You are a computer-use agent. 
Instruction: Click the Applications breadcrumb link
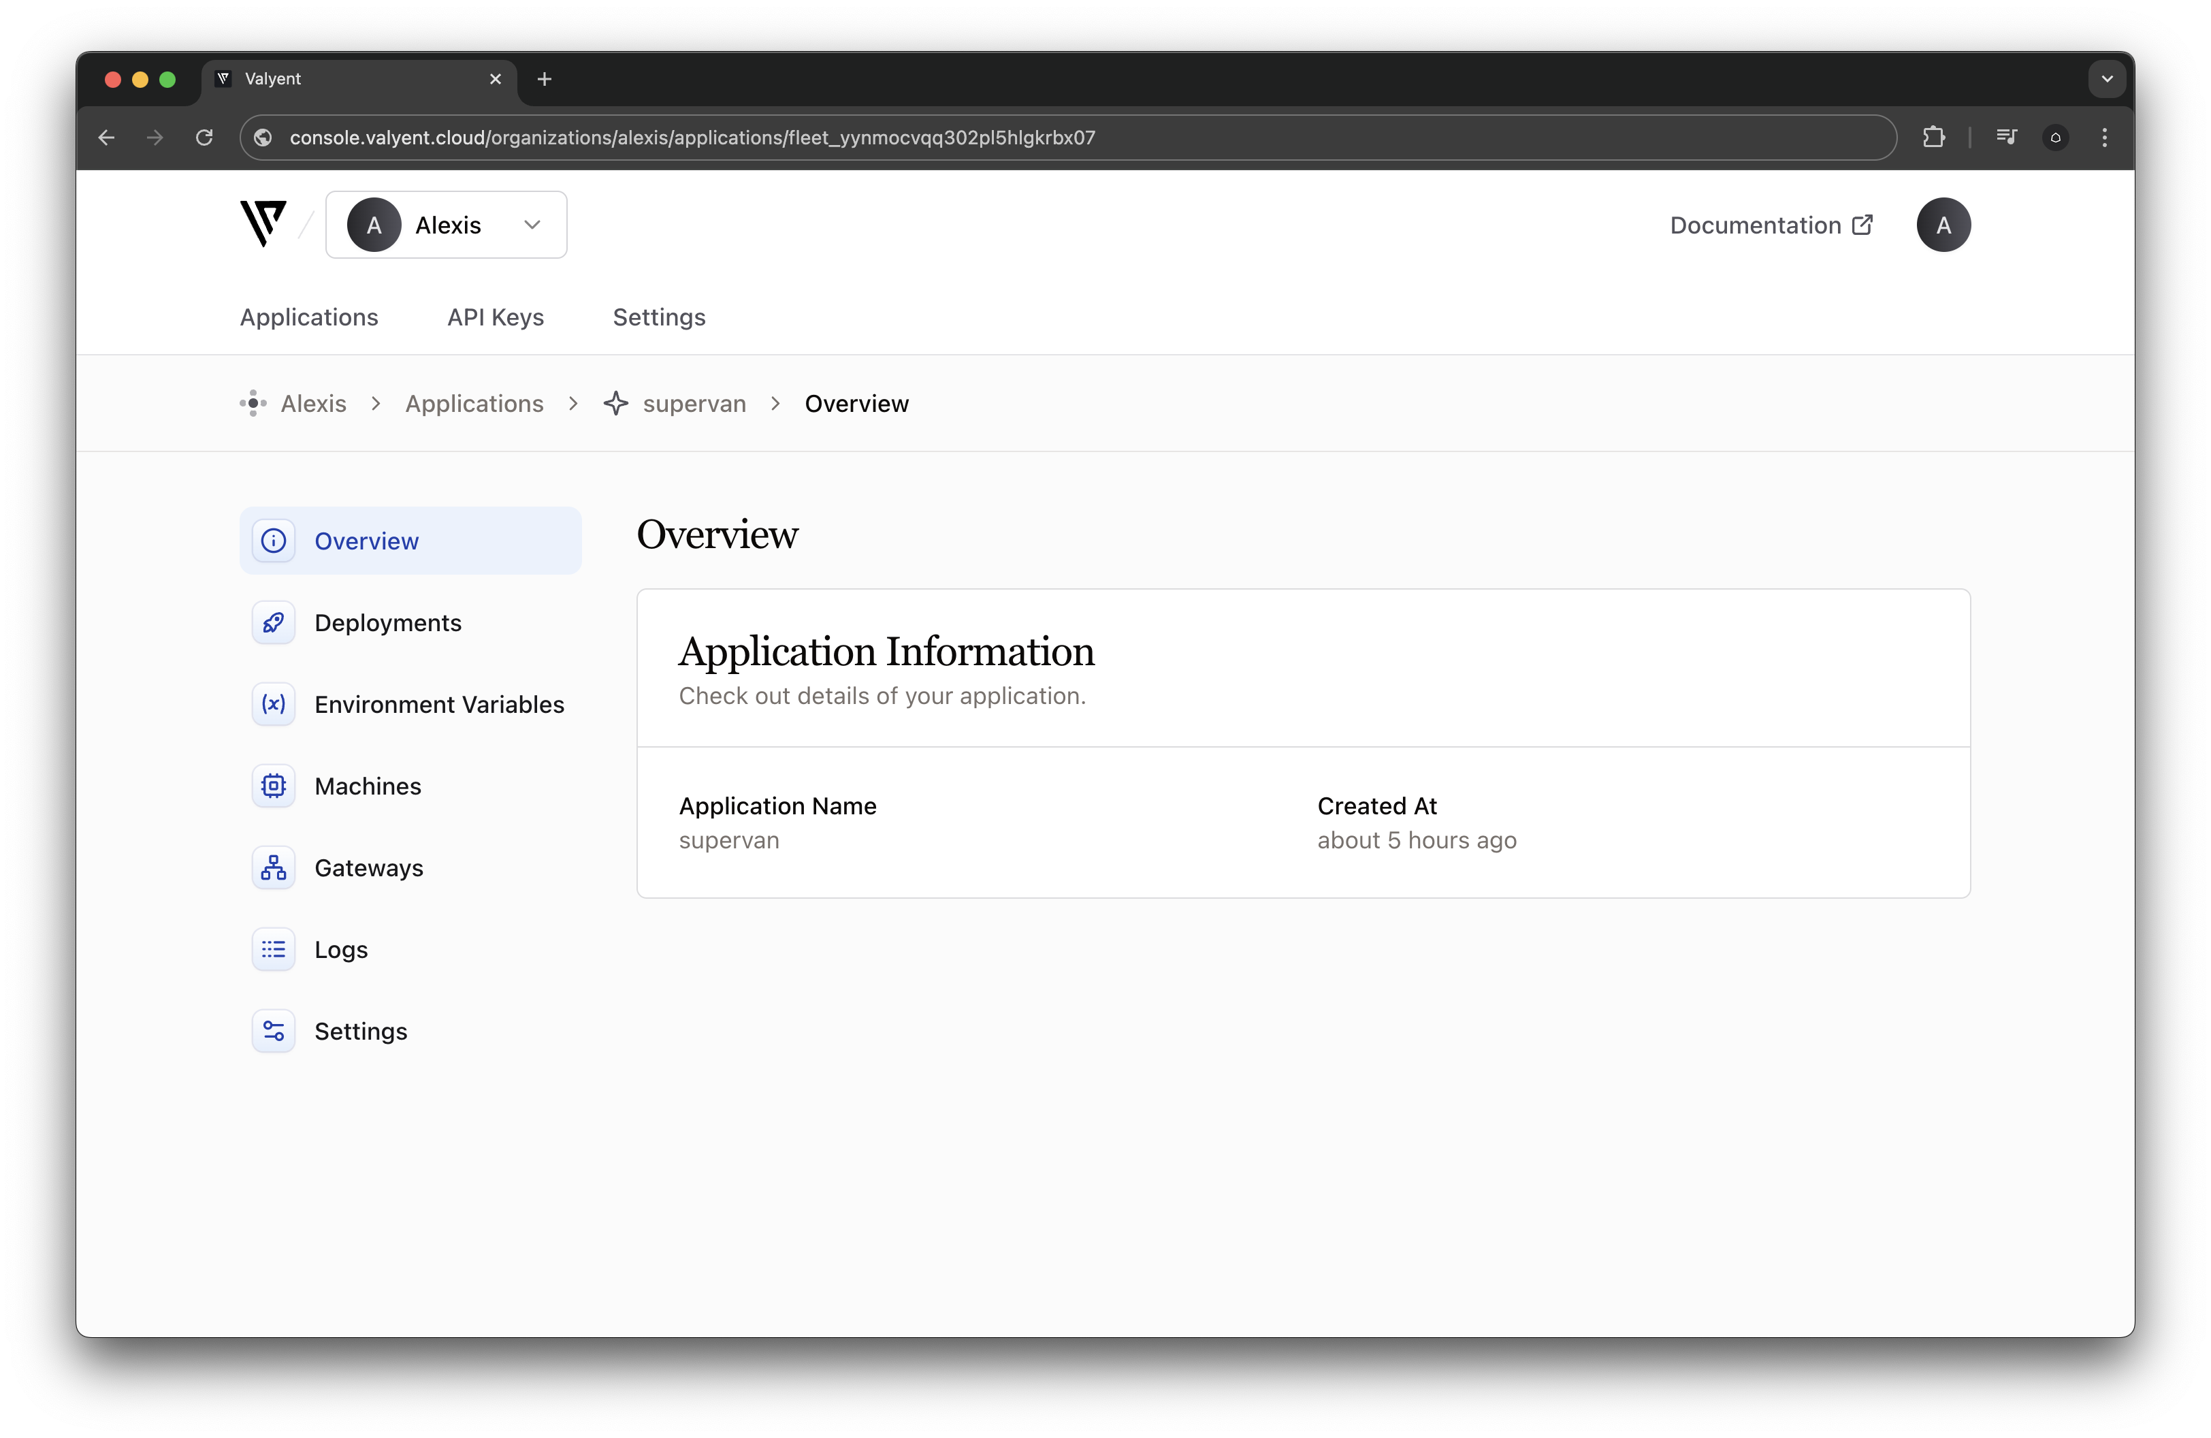pyautogui.click(x=474, y=404)
